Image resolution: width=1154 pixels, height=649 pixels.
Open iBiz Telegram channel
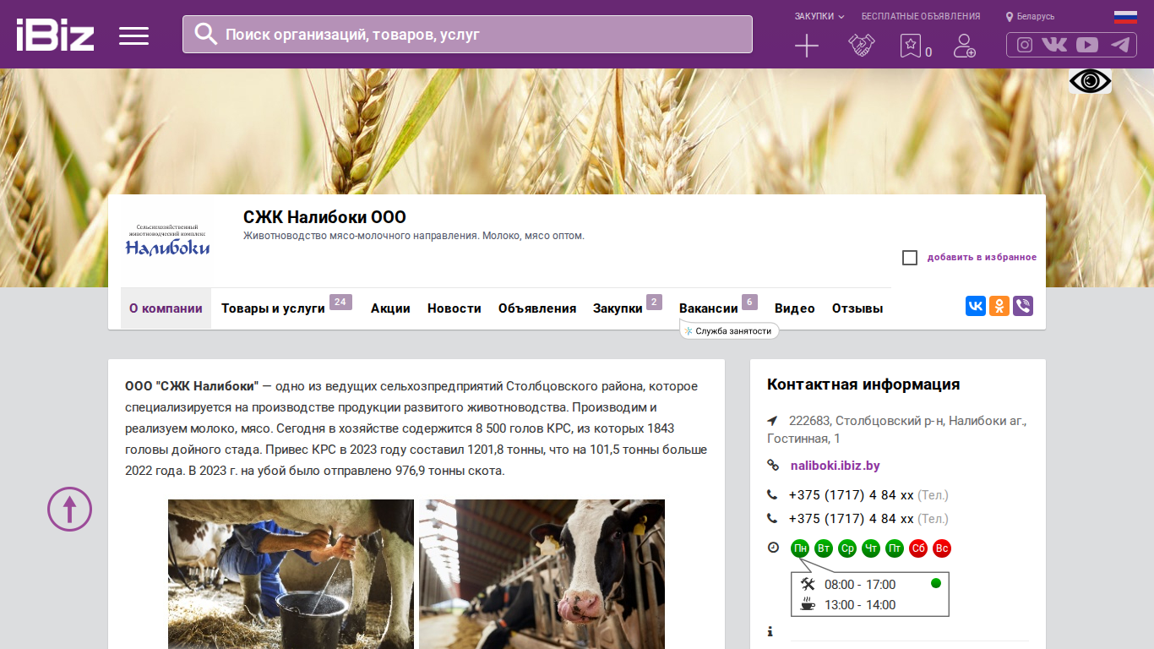pos(1120,45)
